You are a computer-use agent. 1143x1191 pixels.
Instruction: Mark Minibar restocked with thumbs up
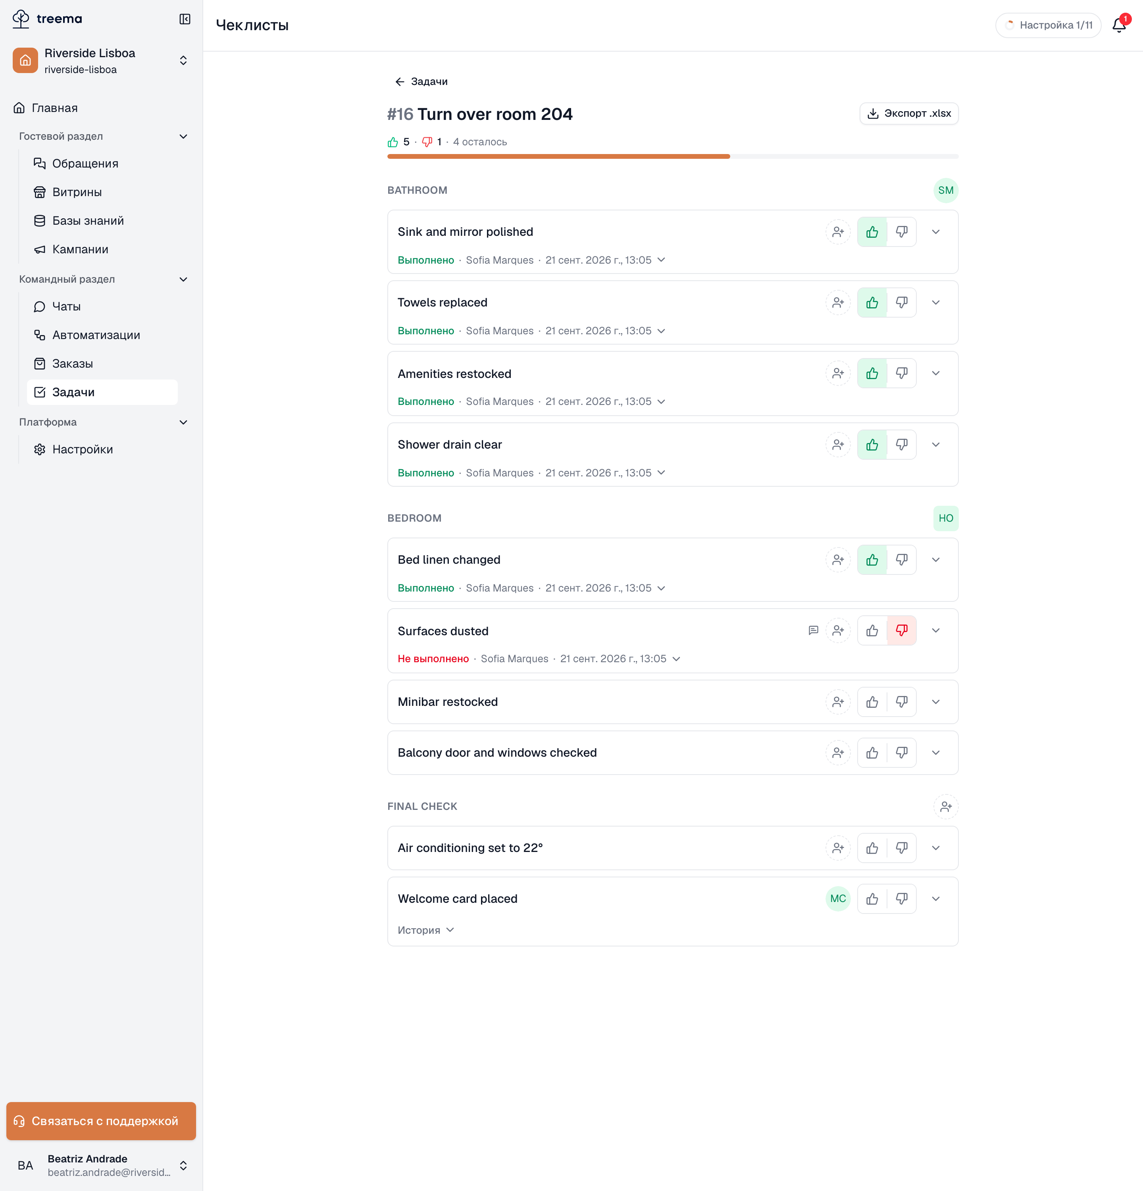click(x=872, y=702)
